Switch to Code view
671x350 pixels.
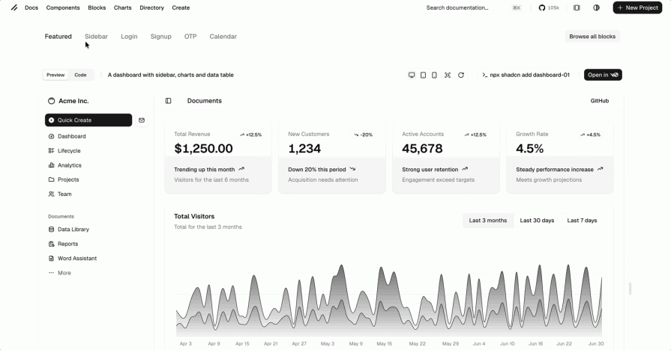pyautogui.click(x=80, y=75)
